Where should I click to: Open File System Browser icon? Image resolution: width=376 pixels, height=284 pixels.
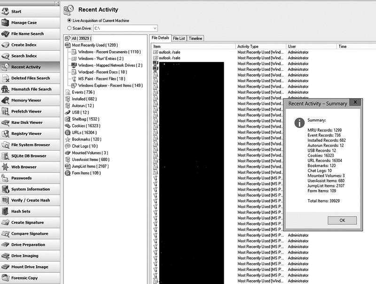[x=5, y=145]
